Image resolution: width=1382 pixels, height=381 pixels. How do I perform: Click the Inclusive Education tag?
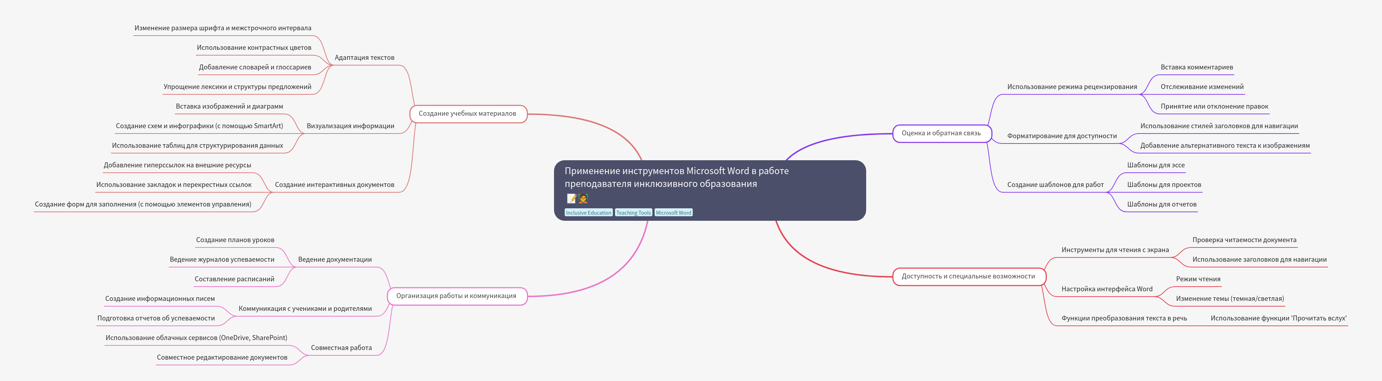pyautogui.click(x=588, y=213)
